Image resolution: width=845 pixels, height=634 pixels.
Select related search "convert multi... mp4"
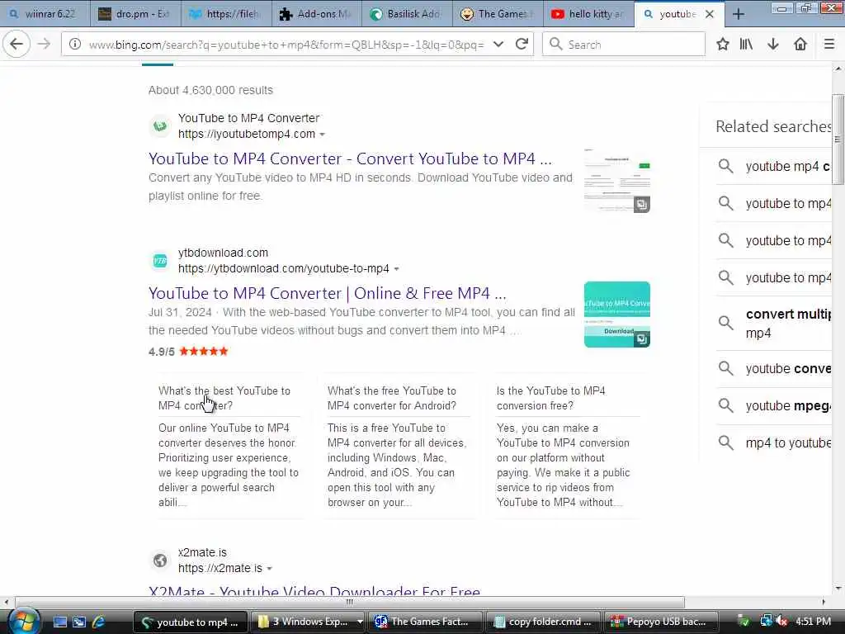[788, 324]
